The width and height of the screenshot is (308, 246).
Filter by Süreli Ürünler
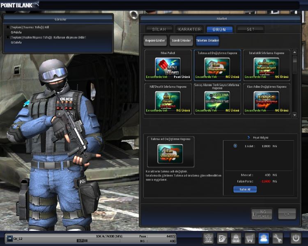[x=181, y=41]
